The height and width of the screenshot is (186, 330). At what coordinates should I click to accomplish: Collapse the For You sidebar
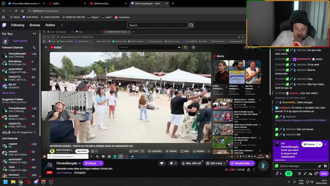click(x=34, y=34)
